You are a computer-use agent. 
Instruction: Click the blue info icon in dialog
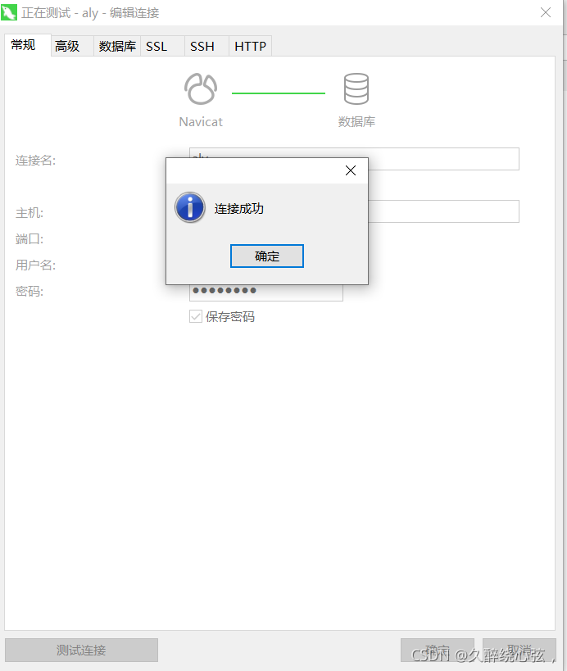tap(189, 207)
